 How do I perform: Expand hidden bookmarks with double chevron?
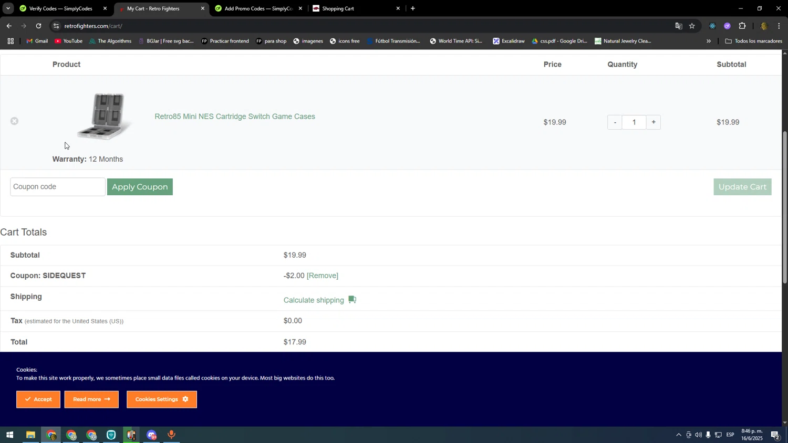(x=708, y=41)
